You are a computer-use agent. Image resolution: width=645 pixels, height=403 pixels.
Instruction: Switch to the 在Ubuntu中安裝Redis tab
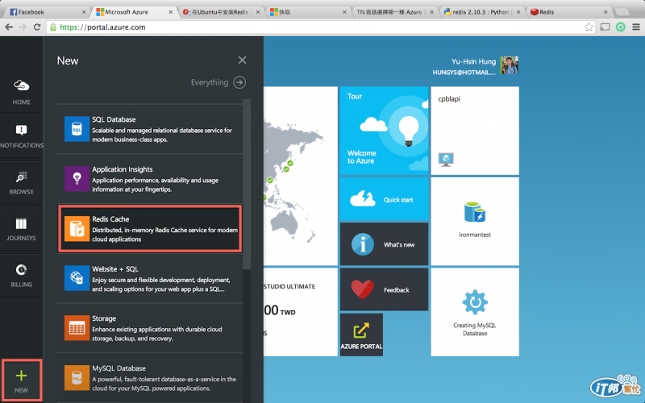coord(221,12)
